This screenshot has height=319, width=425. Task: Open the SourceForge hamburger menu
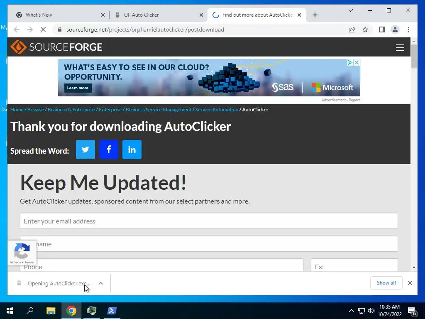coord(400,47)
